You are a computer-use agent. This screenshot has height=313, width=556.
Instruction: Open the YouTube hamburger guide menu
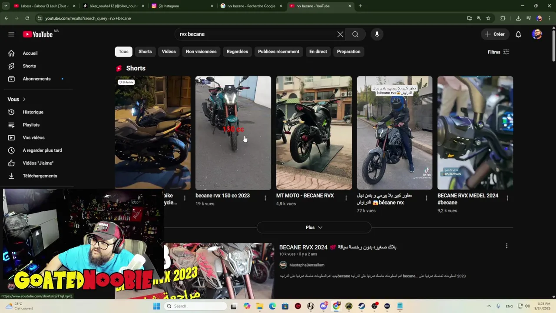tap(11, 34)
